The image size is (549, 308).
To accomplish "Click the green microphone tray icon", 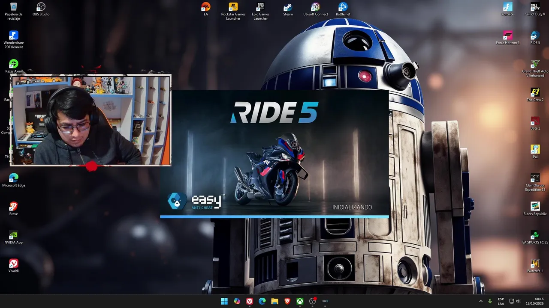I will 490,301.
